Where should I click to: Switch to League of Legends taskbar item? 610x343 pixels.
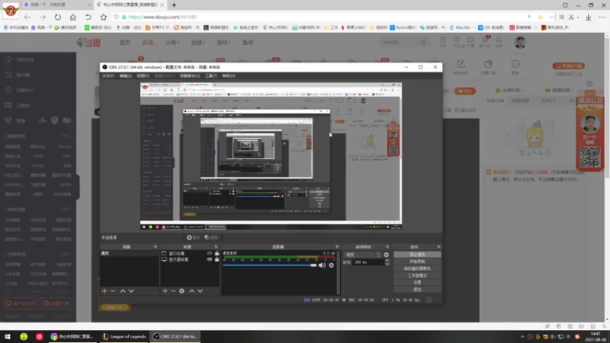(124, 337)
